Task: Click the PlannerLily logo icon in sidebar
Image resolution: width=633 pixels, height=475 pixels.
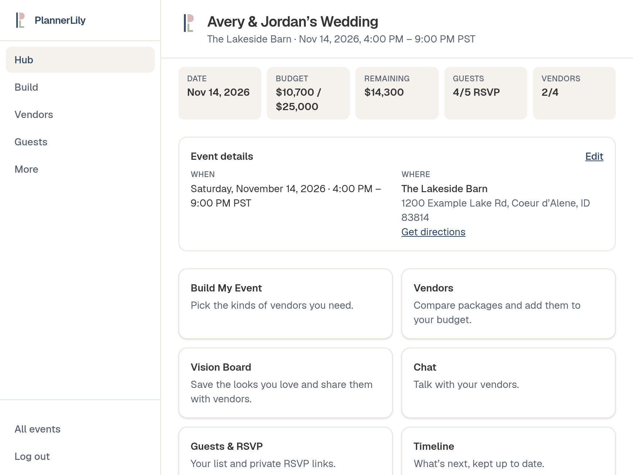Action: point(21,20)
